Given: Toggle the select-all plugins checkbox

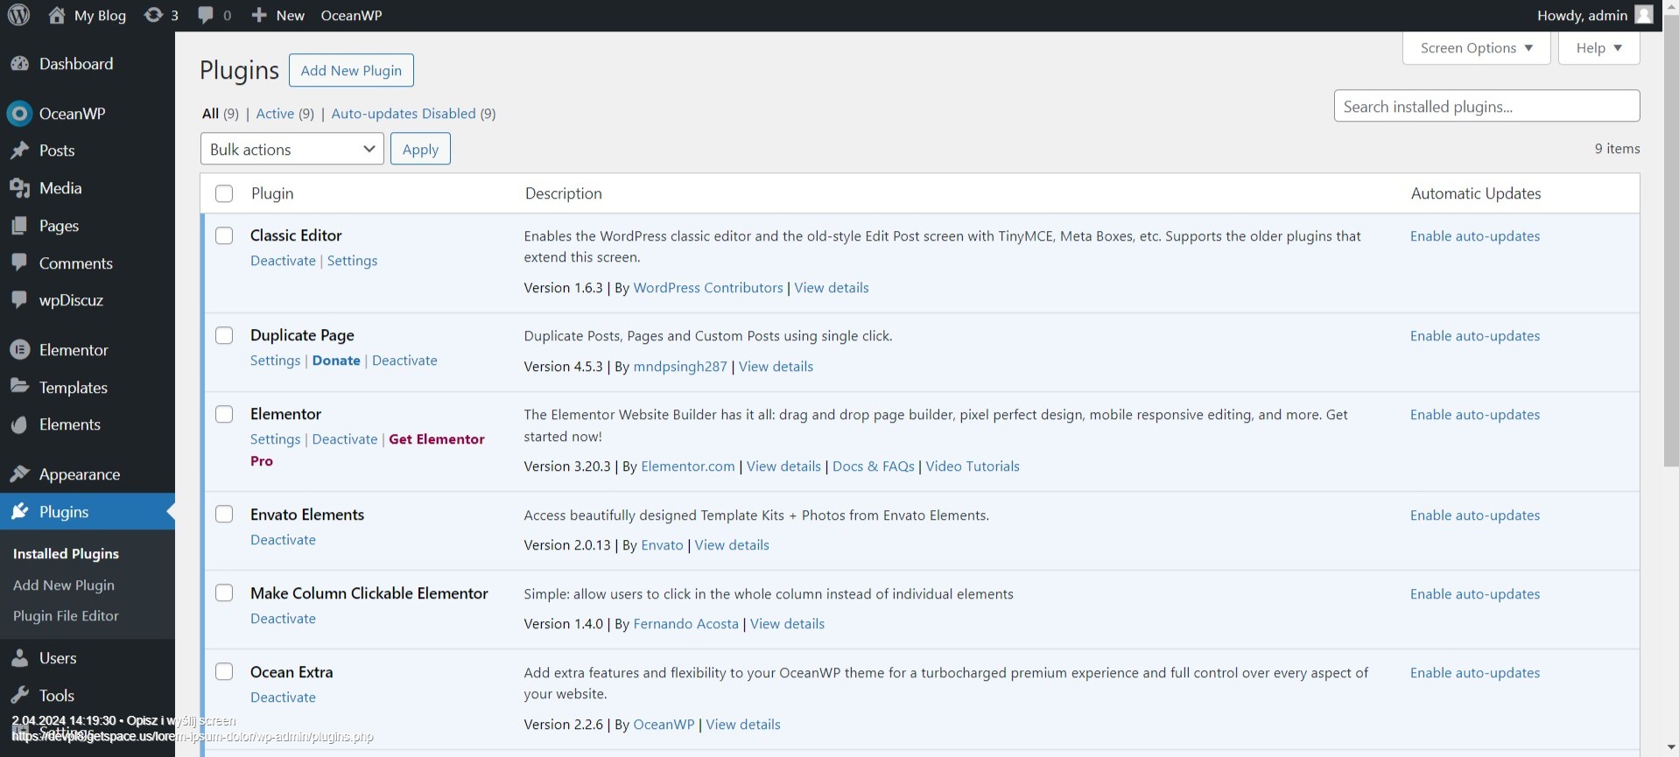Looking at the screenshot, I should click(224, 193).
